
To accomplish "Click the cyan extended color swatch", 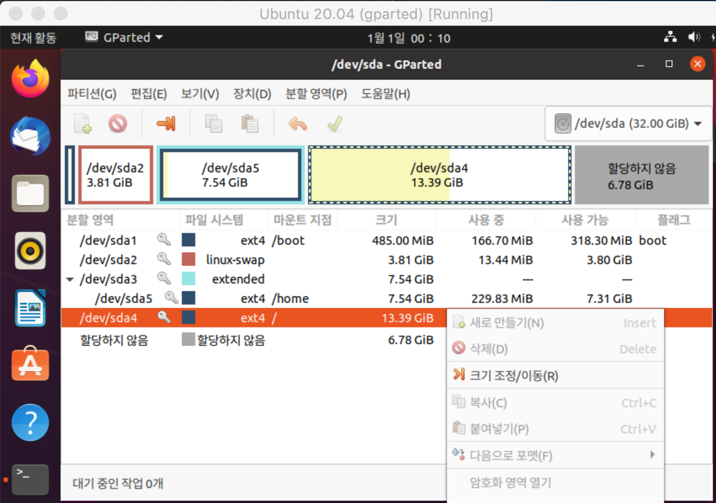I will (189, 278).
